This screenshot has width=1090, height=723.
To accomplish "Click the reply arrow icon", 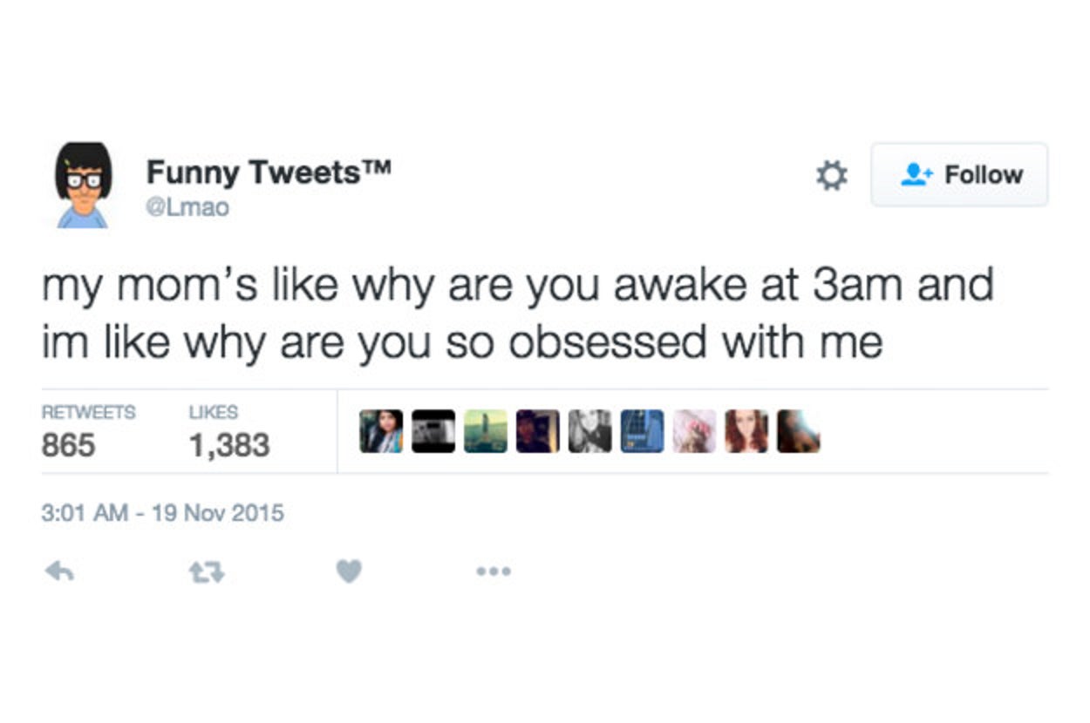I will point(58,571).
